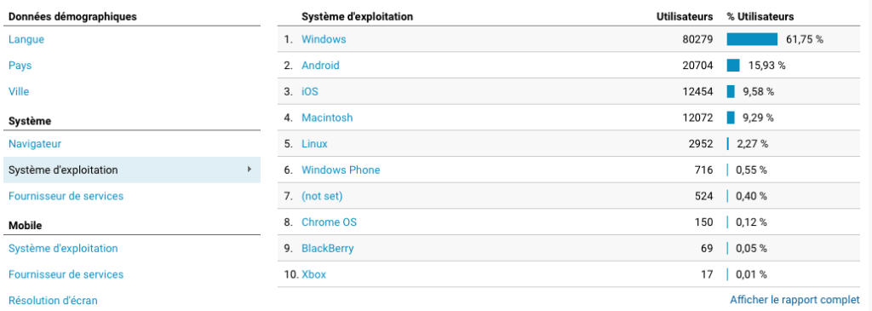This screenshot has height=311, width=872.
Task: Select the Macintosh row link
Action: [x=327, y=118]
